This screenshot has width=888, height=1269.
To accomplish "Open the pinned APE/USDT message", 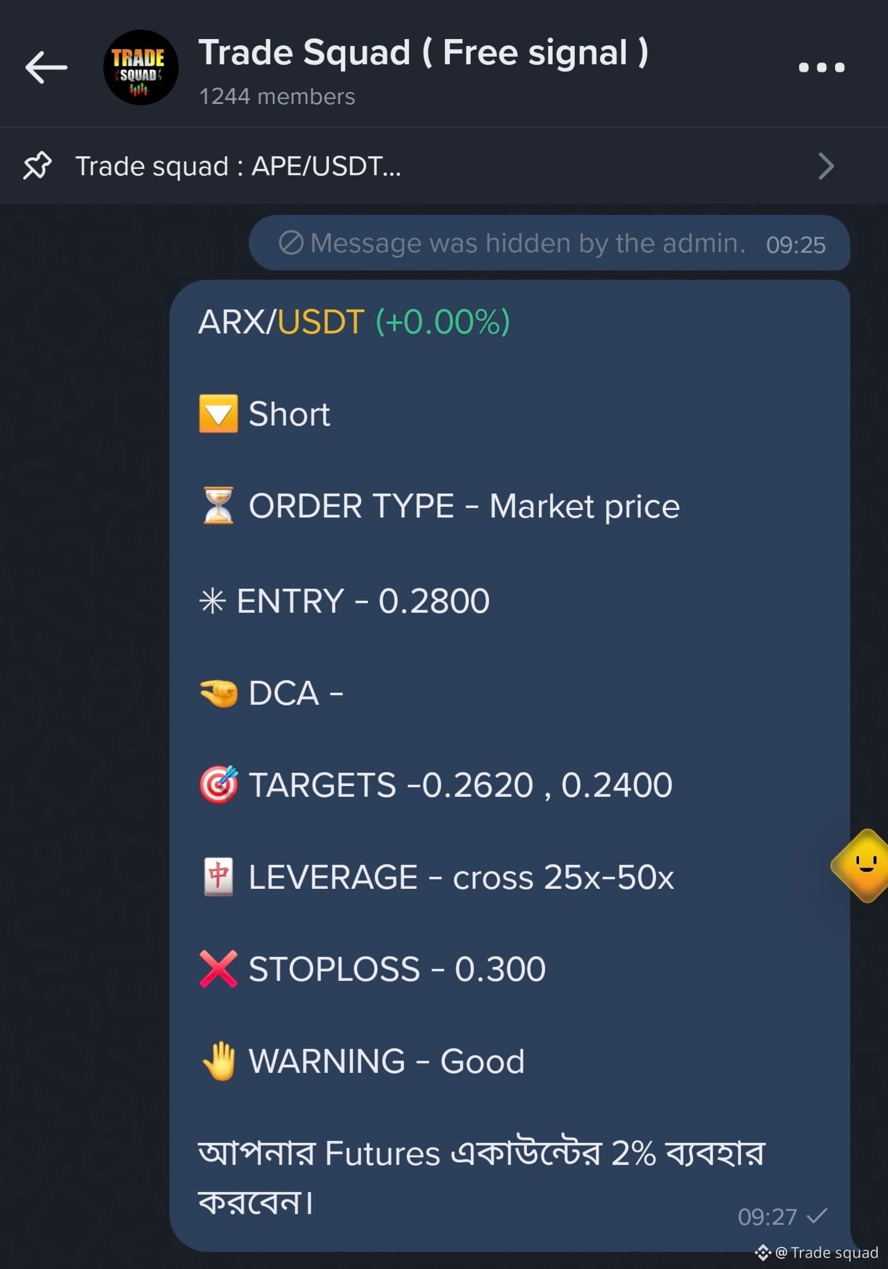I will pos(238,166).
